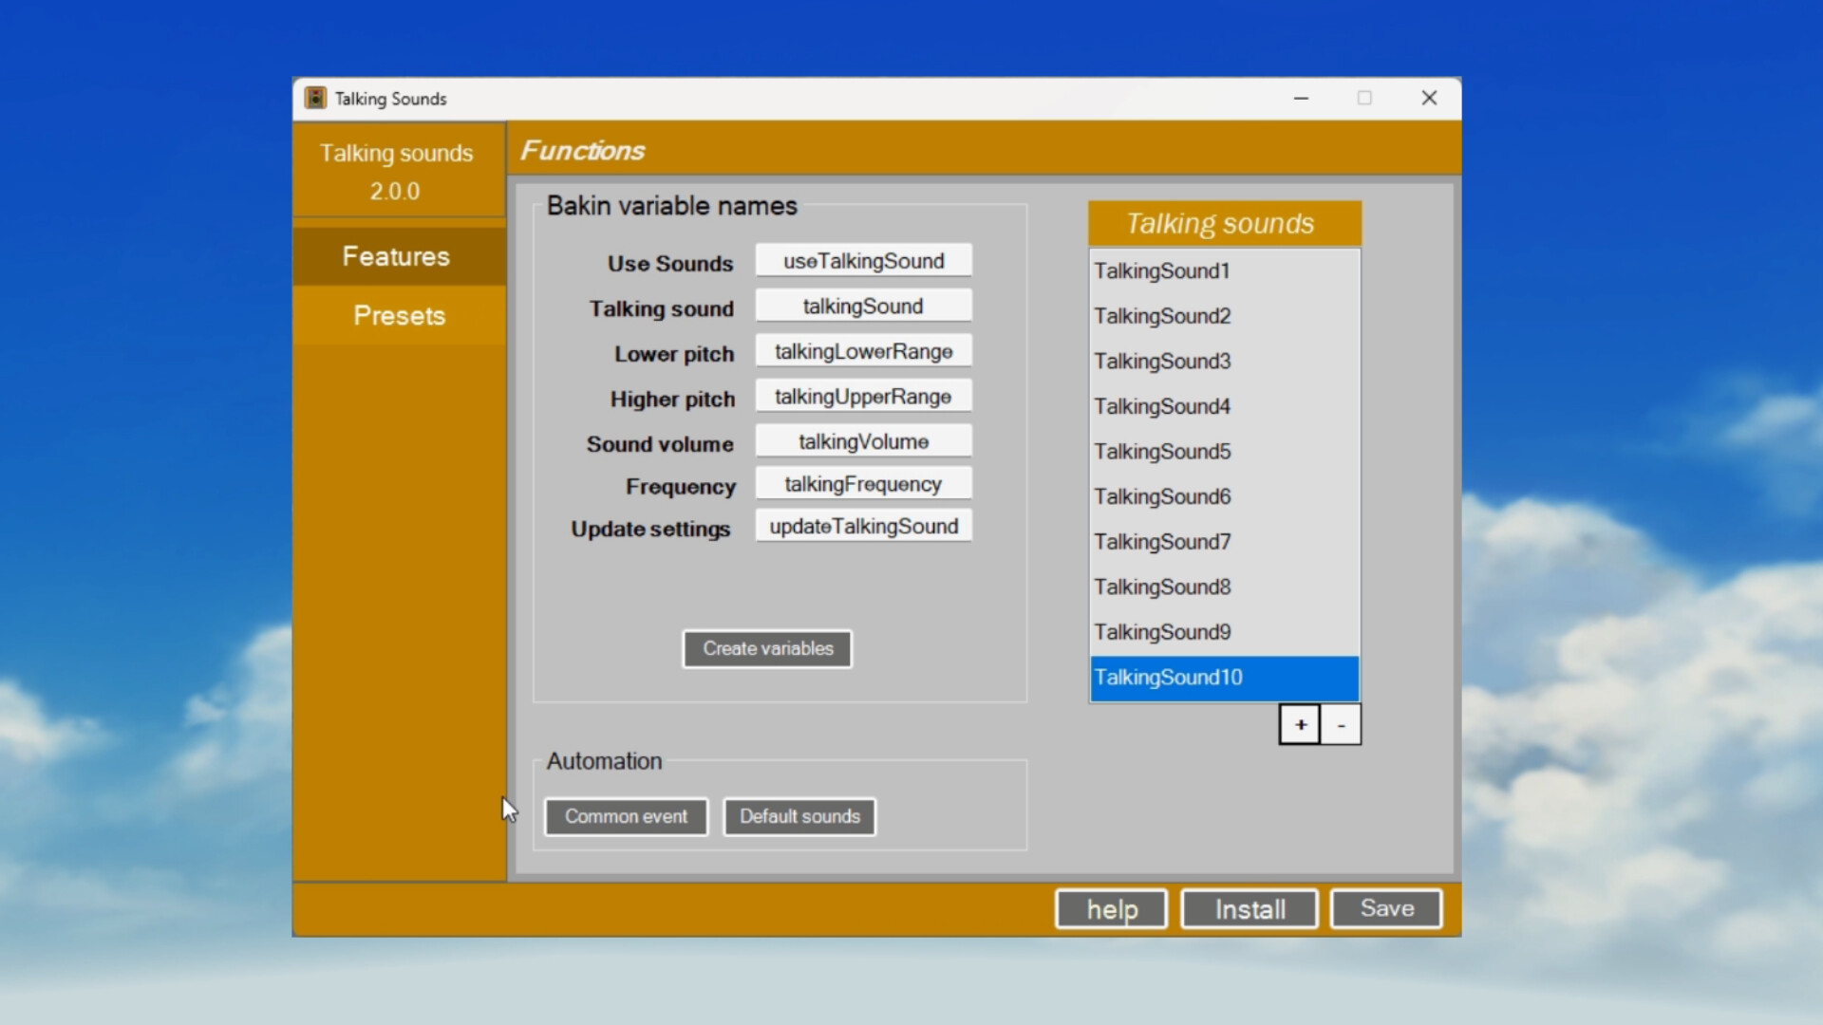This screenshot has width=1823, height=1025.
Task: Switch to the Features section
Action: click(397, 255)
